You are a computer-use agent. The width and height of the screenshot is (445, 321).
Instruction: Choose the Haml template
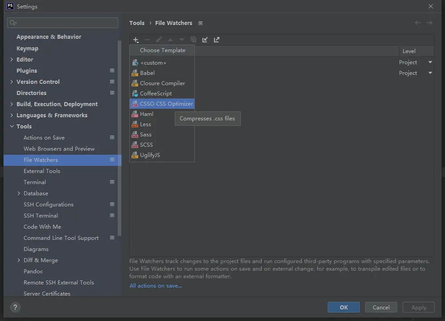(162, 114)
